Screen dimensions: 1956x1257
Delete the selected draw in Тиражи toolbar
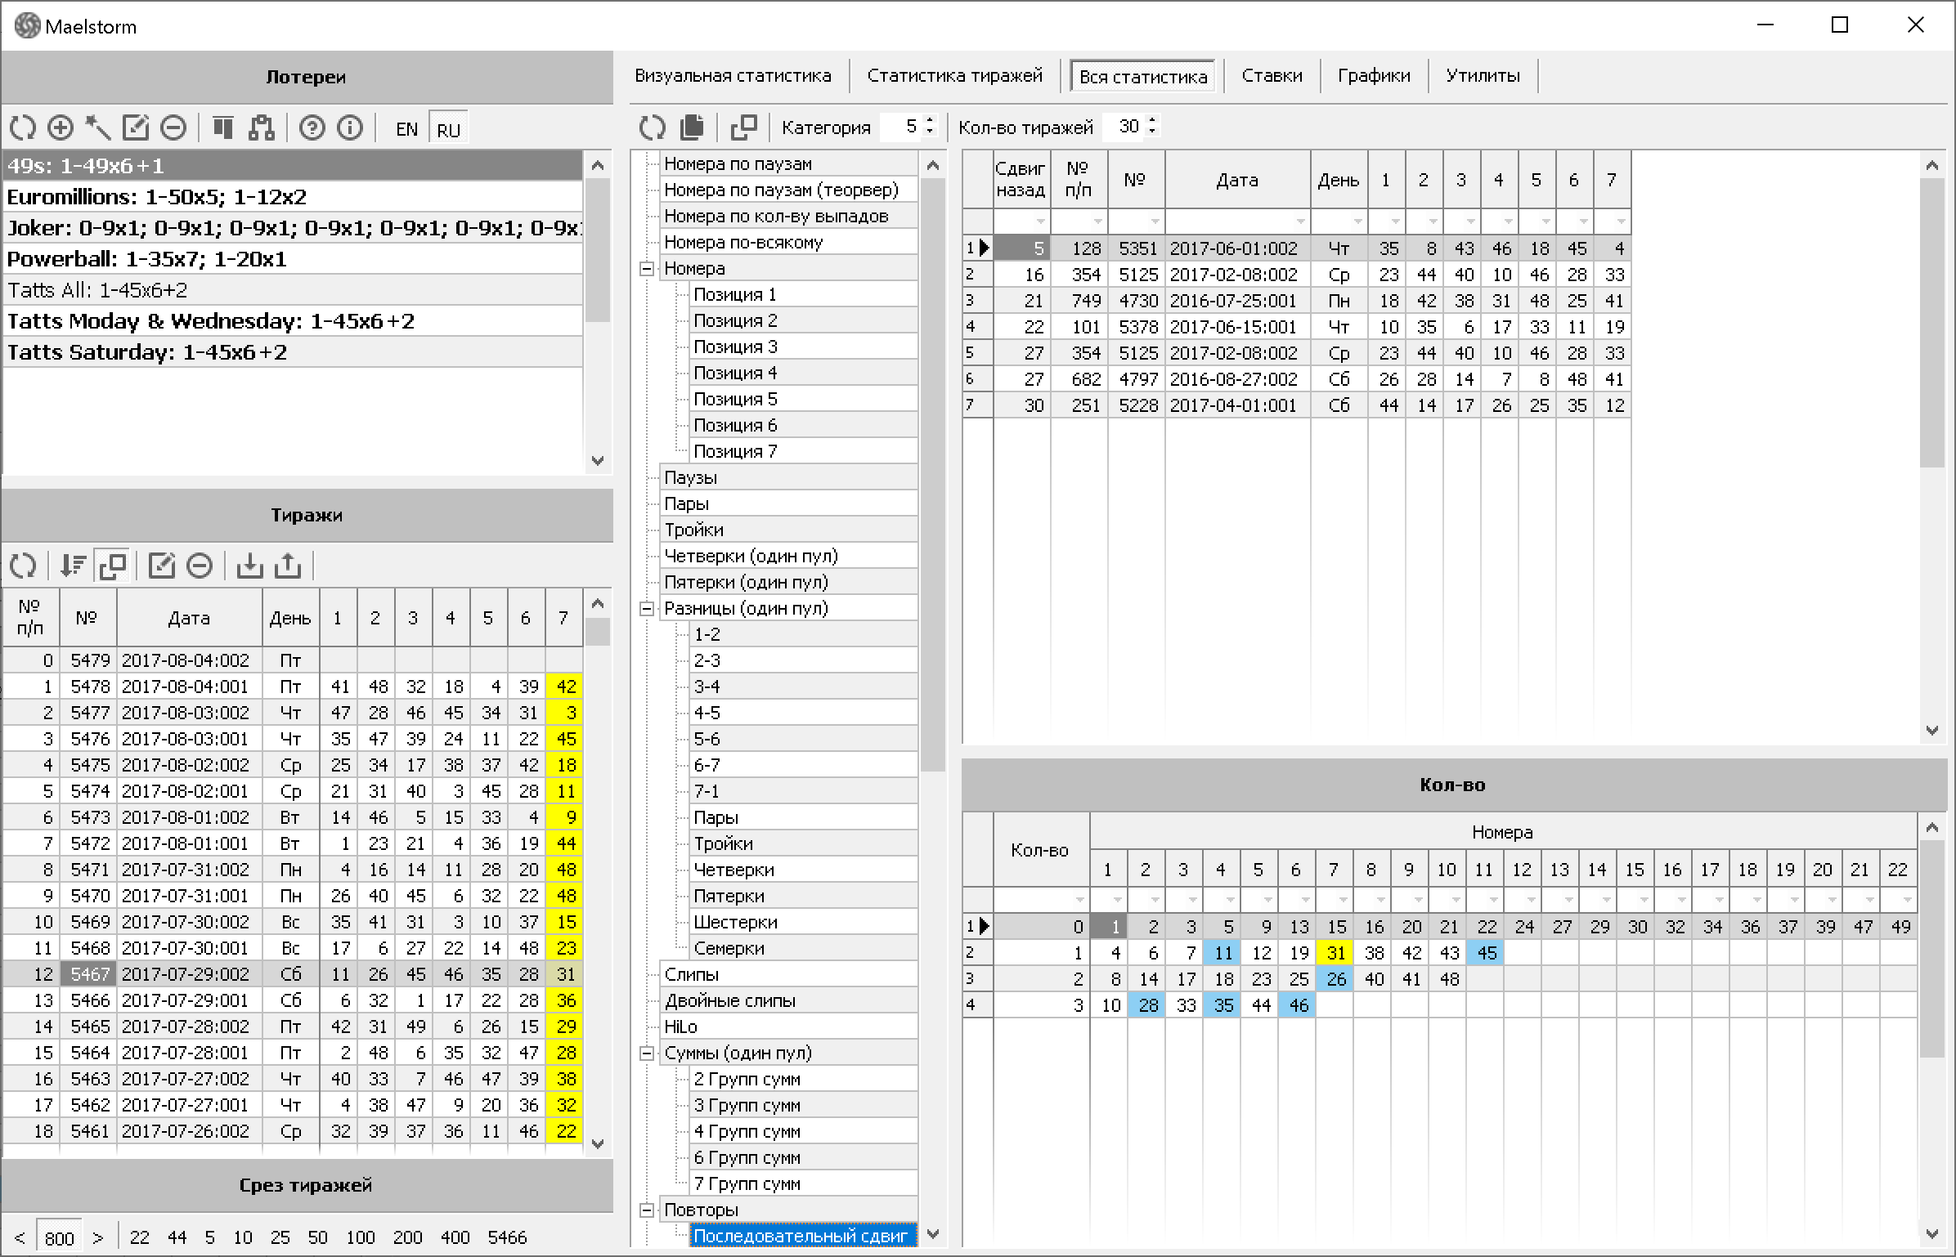pyautogui.click(x=200, y=566)
